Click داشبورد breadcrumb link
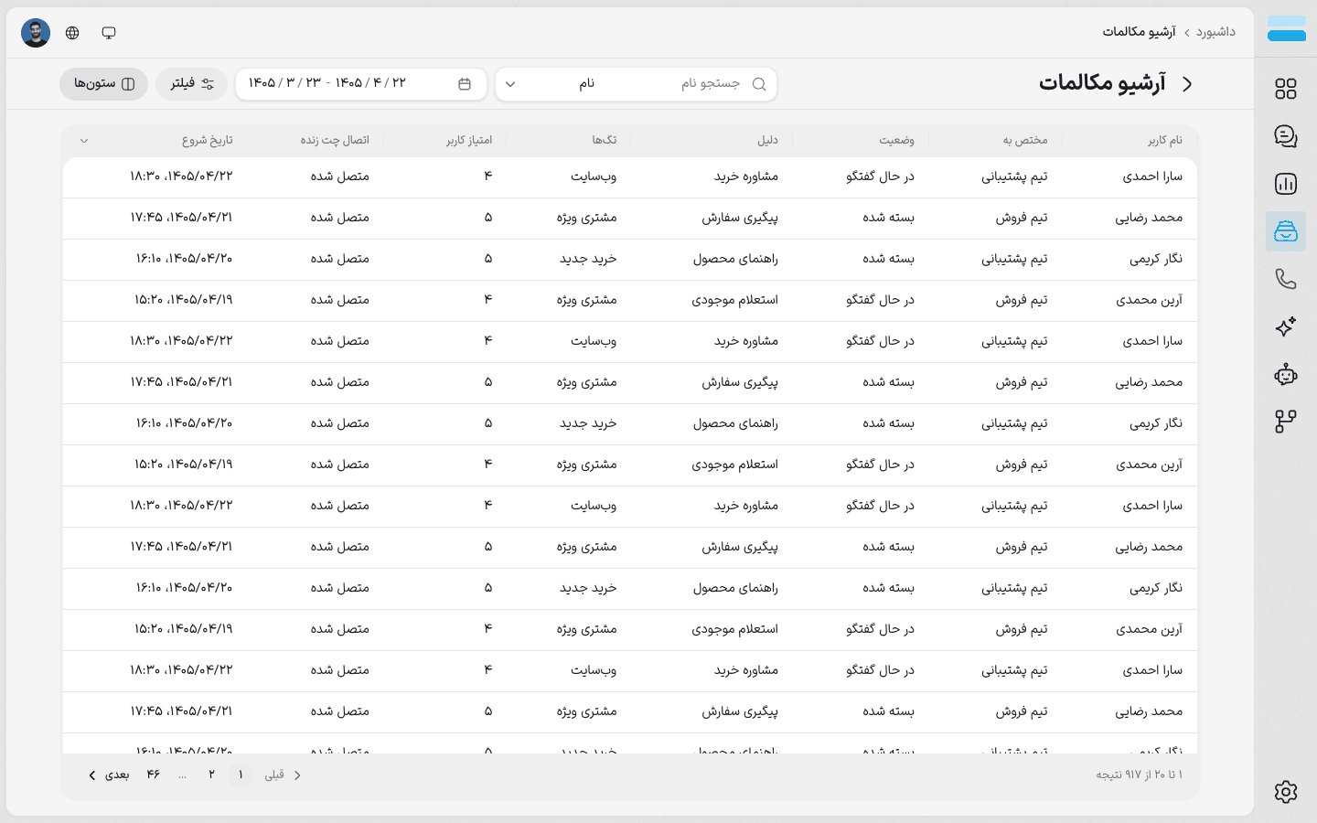The width and height of the screenshot is (1317, 823). tap(1215, 32)
